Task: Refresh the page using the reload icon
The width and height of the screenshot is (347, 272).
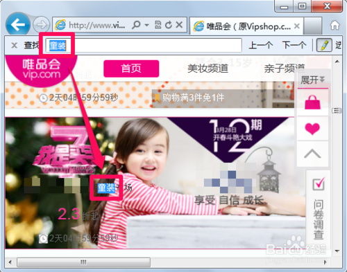Action: (169, 25)
